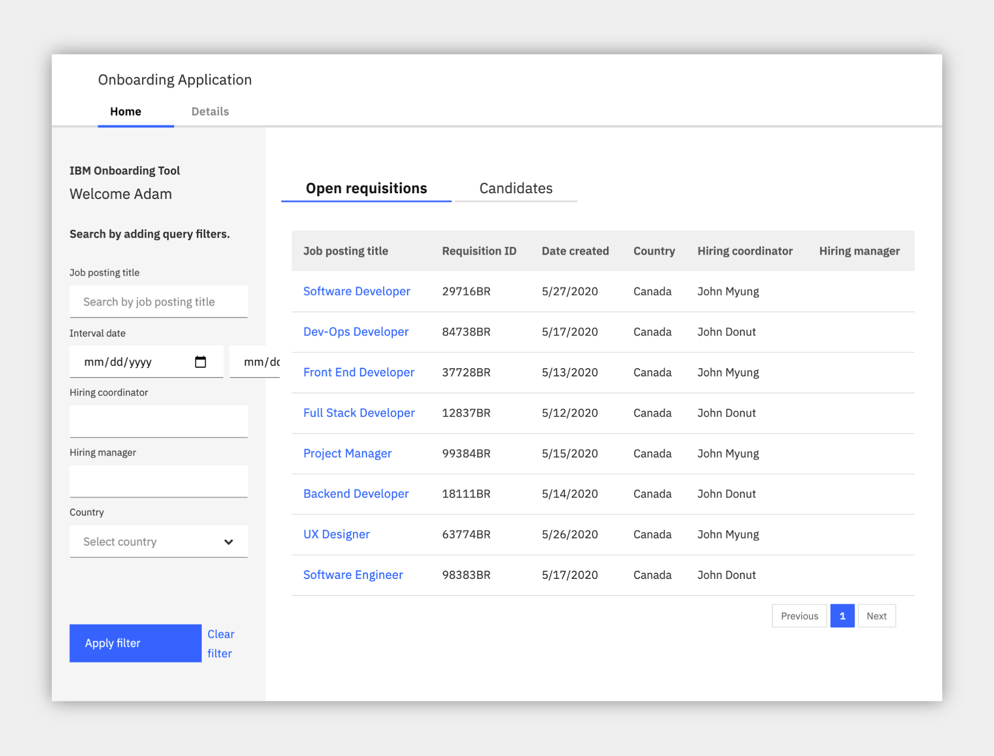Click the Requisition ID column header
Viewport: 994px width, 756px height.
tap(479, 251)
